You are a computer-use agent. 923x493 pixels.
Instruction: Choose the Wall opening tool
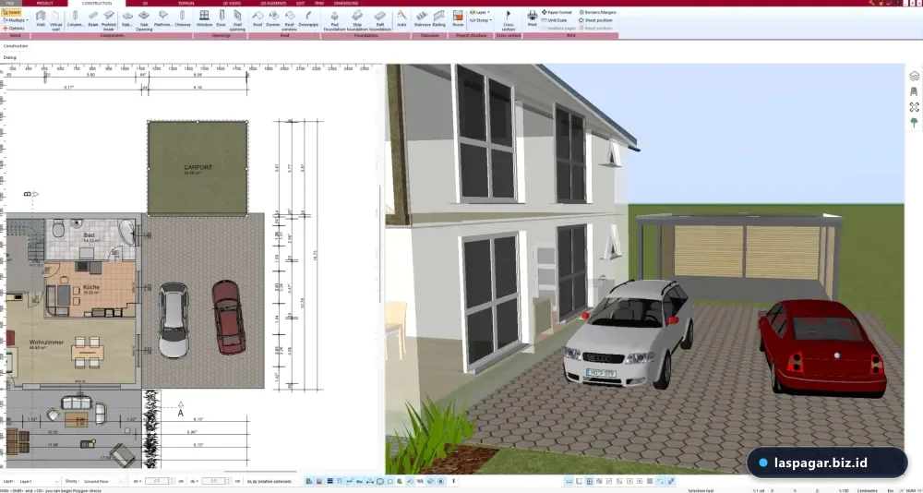point(237,19)
